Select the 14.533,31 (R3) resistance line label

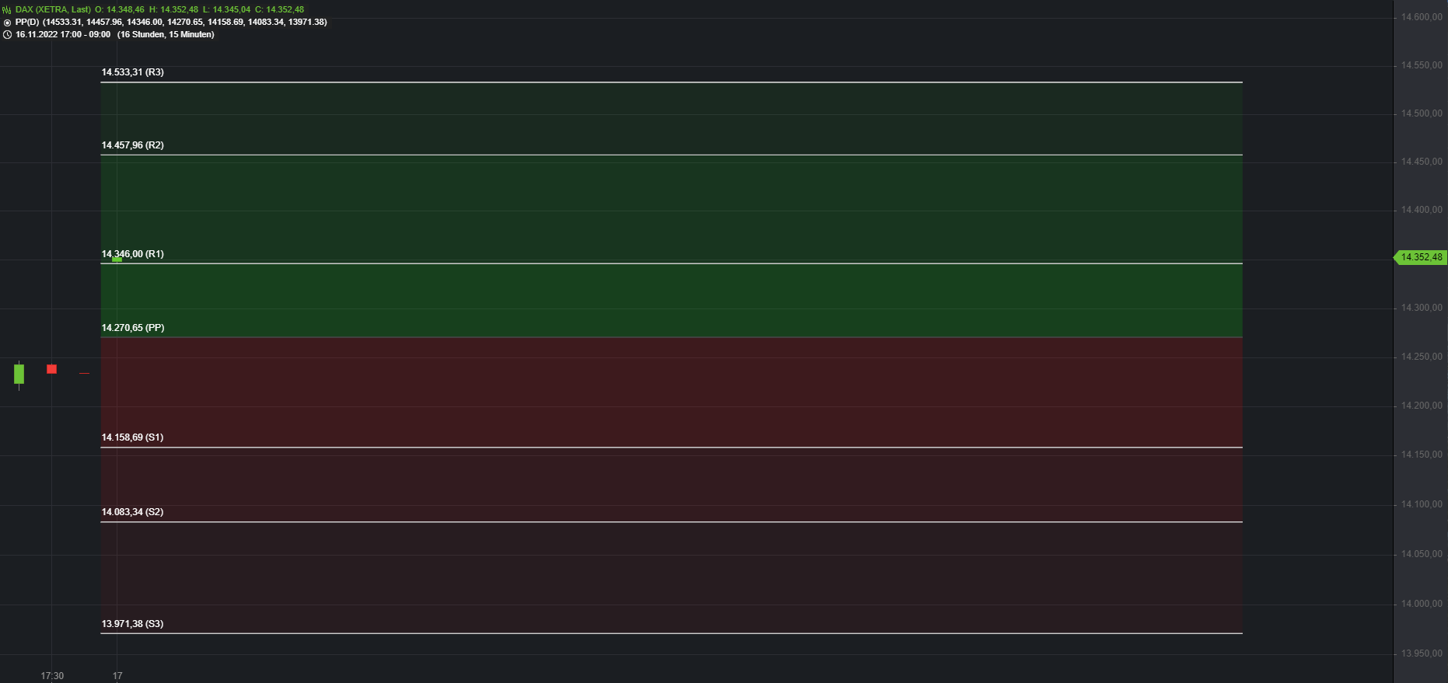[x=132, y=72]
